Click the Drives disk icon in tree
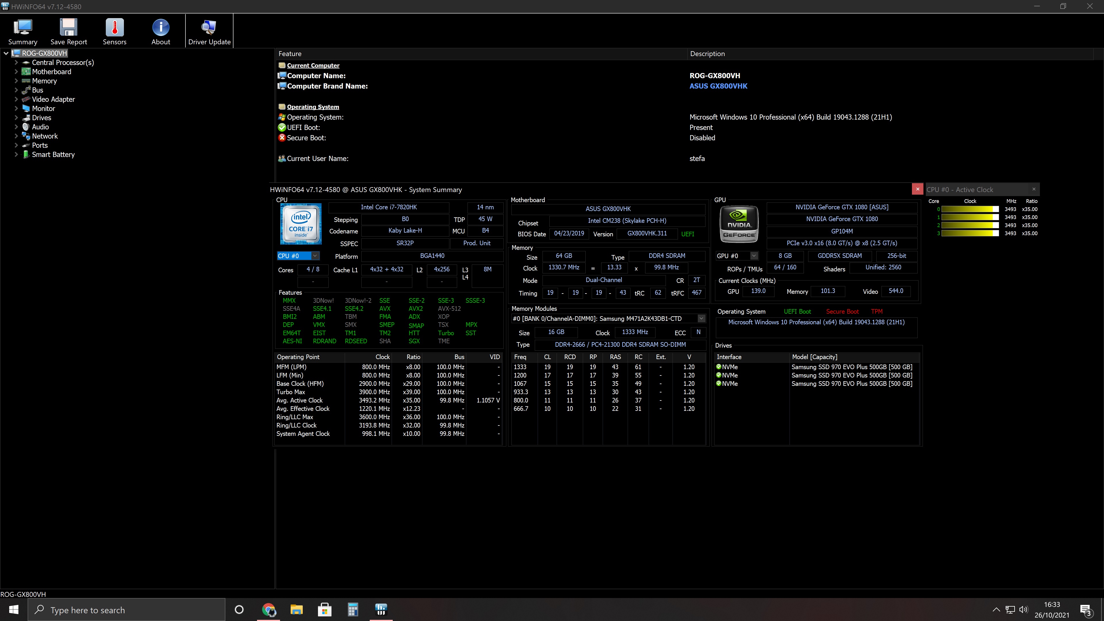This screenshot has width=1104, height=621. (26, 117)
